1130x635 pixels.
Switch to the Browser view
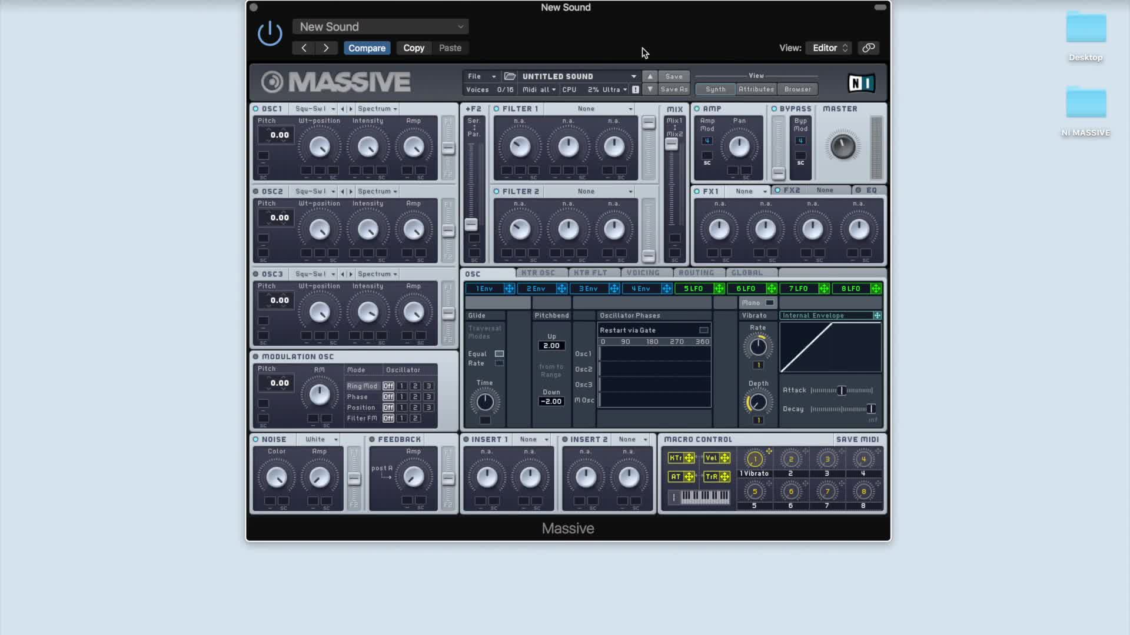(797, 89)
